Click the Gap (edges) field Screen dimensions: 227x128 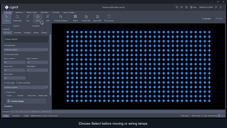tap(38, 70)
